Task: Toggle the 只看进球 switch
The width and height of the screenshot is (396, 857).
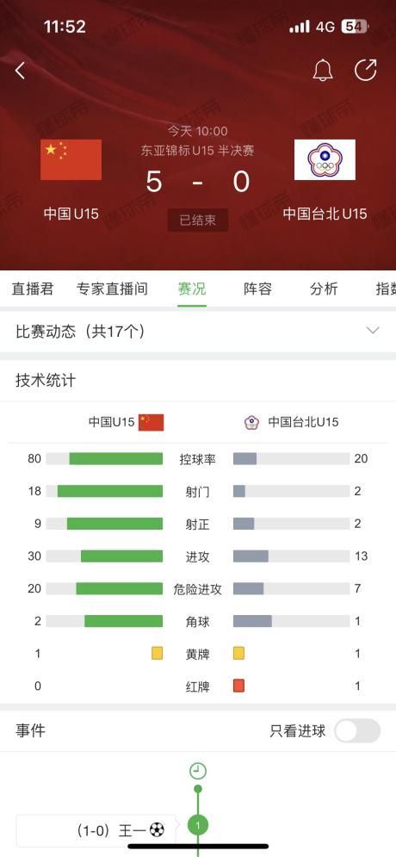Action: pos(357,730)
